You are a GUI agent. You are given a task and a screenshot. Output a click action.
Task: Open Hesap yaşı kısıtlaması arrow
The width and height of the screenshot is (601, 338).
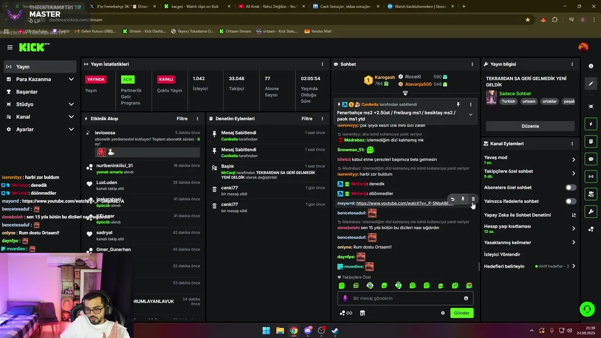573,229
